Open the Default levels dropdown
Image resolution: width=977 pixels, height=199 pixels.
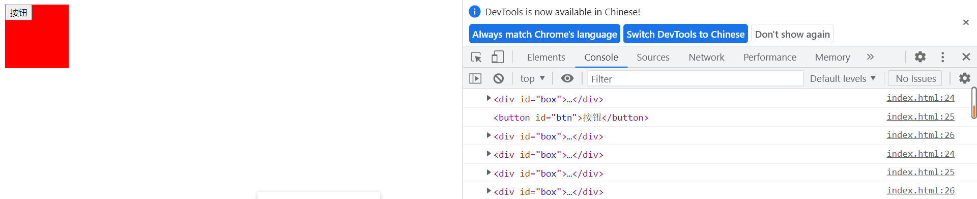[x=843, y=78]
